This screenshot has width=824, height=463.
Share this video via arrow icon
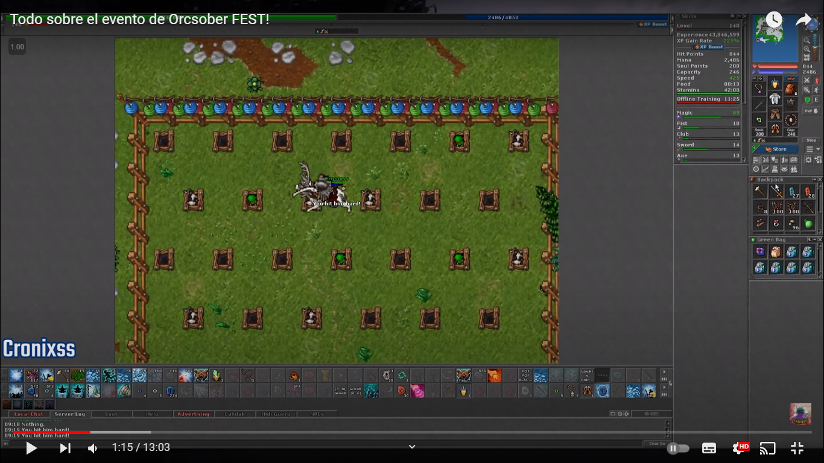[x=803, y=20]
